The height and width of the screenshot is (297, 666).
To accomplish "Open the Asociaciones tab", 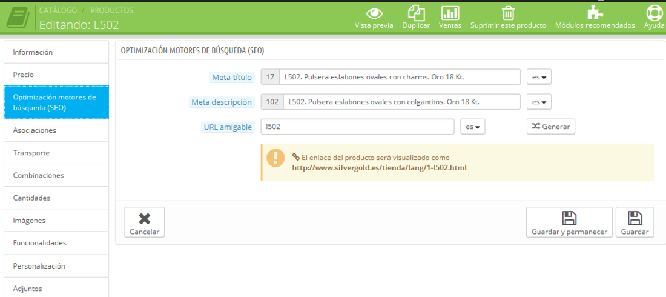I will [x=56, y=130].
